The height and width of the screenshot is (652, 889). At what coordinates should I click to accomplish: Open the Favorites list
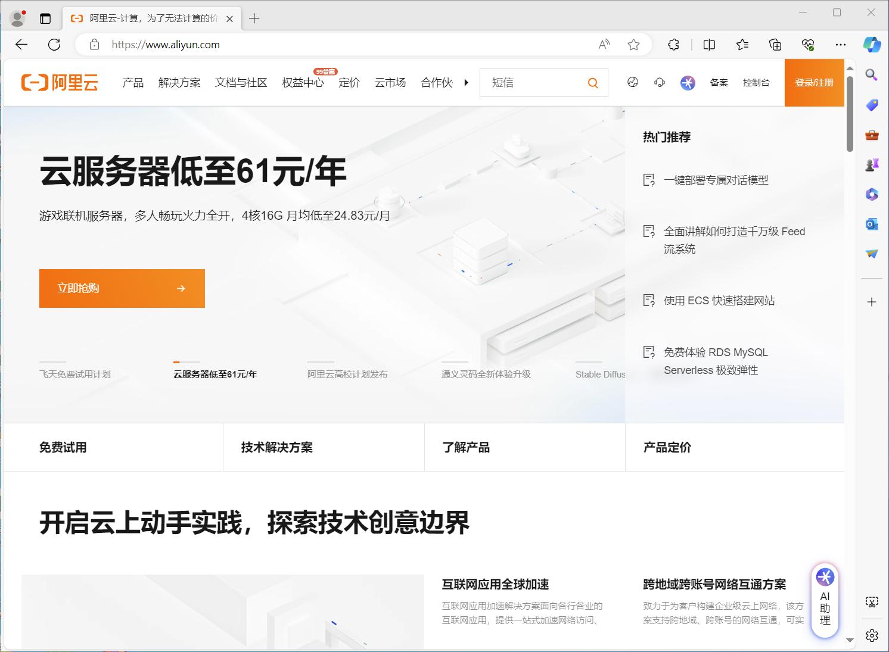(x=742, y=45)
